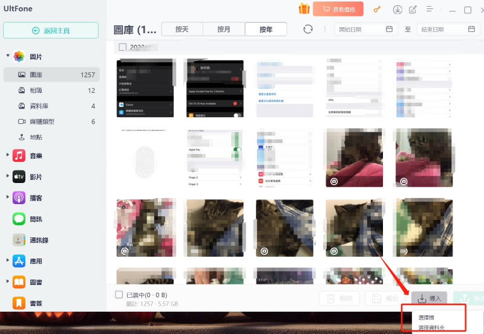Select 資料庫 entry in sidebar
The height and width of the screenshot is (334, 484).
tap(51, 106)
